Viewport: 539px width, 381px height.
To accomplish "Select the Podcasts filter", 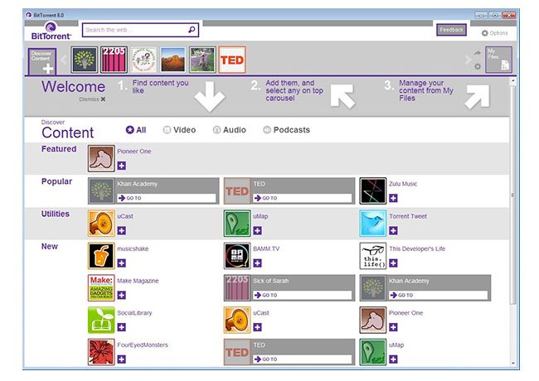I will pyautogui.click(x=286, y=130).
